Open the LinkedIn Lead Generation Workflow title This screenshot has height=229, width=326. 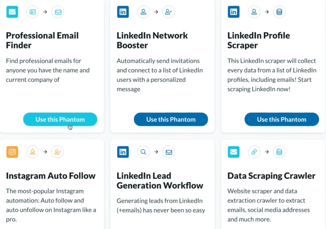point(160,180)
